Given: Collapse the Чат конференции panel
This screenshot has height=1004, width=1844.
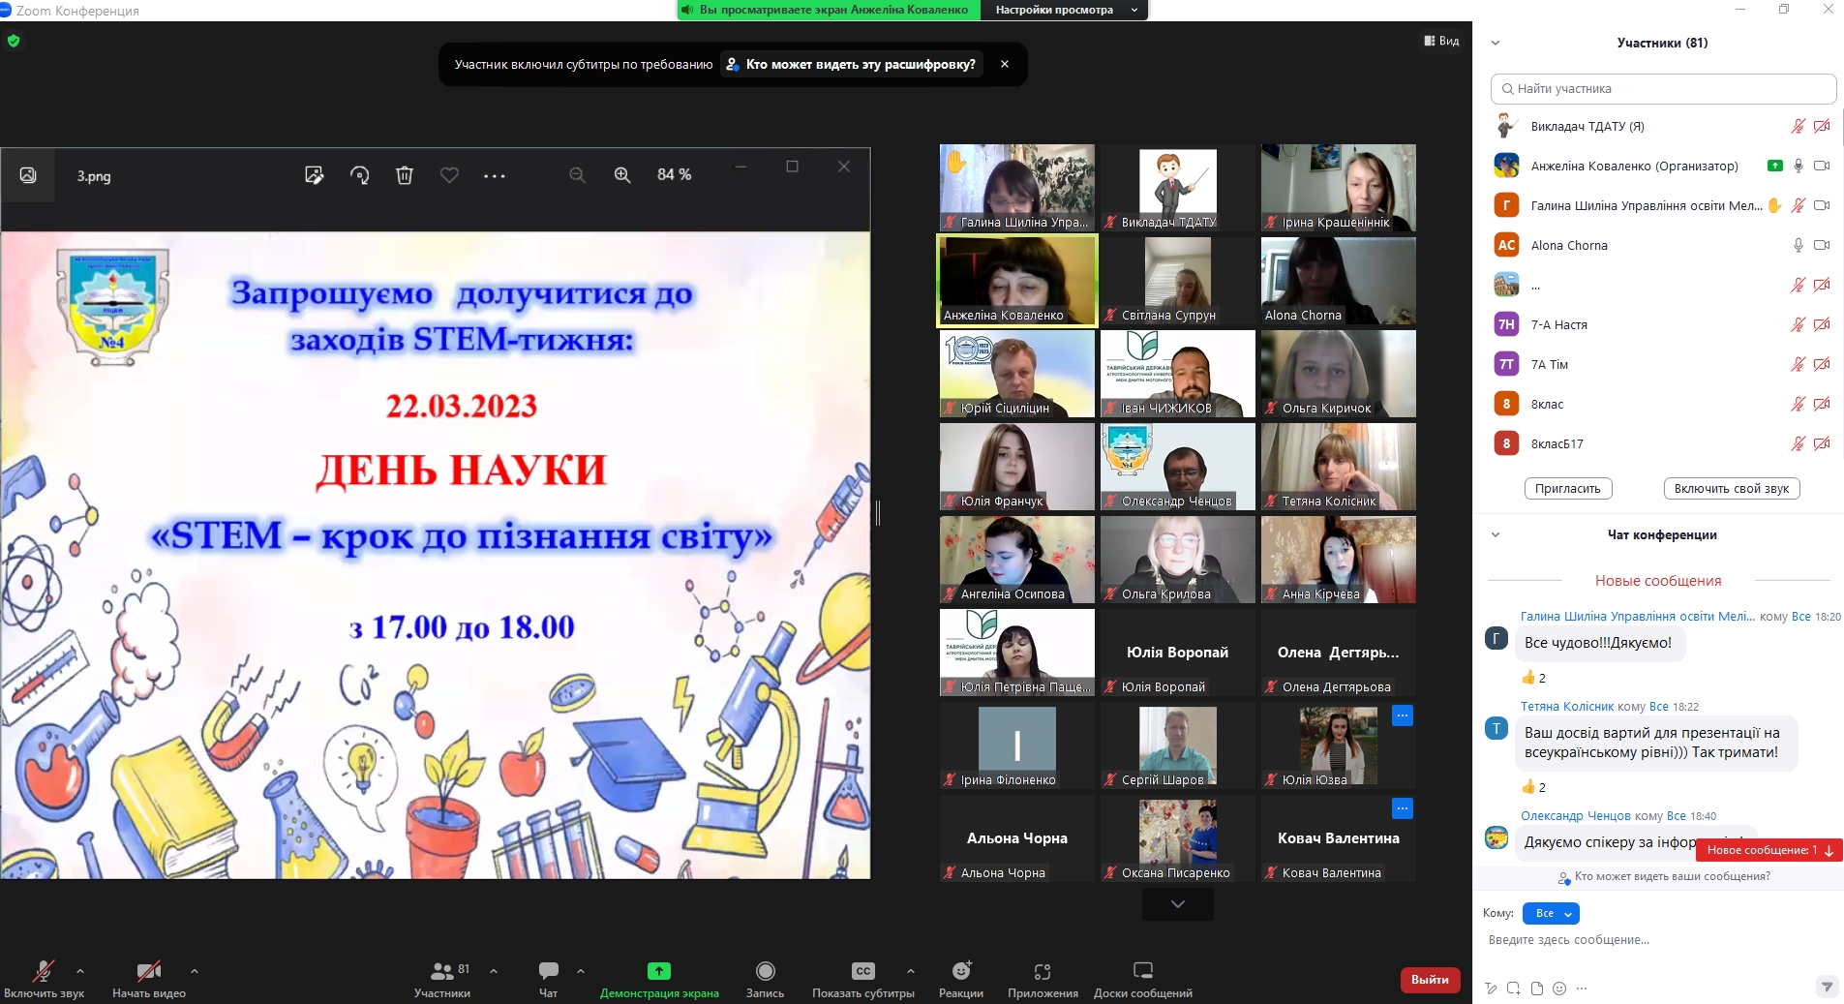Looking at the screenshot, I should tap(1496, 534).
